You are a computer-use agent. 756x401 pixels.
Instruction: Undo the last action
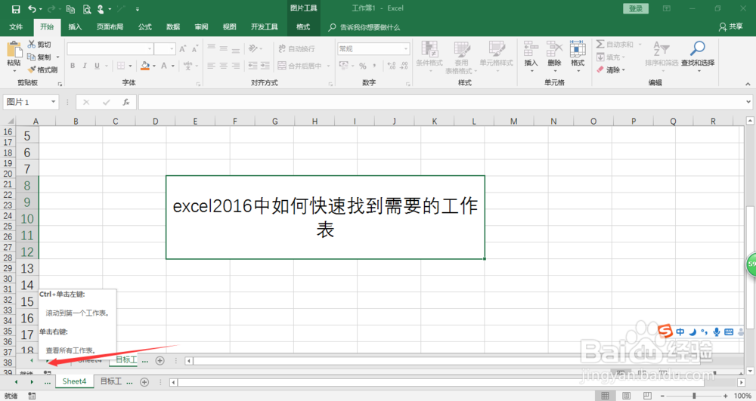click(32, 8)
